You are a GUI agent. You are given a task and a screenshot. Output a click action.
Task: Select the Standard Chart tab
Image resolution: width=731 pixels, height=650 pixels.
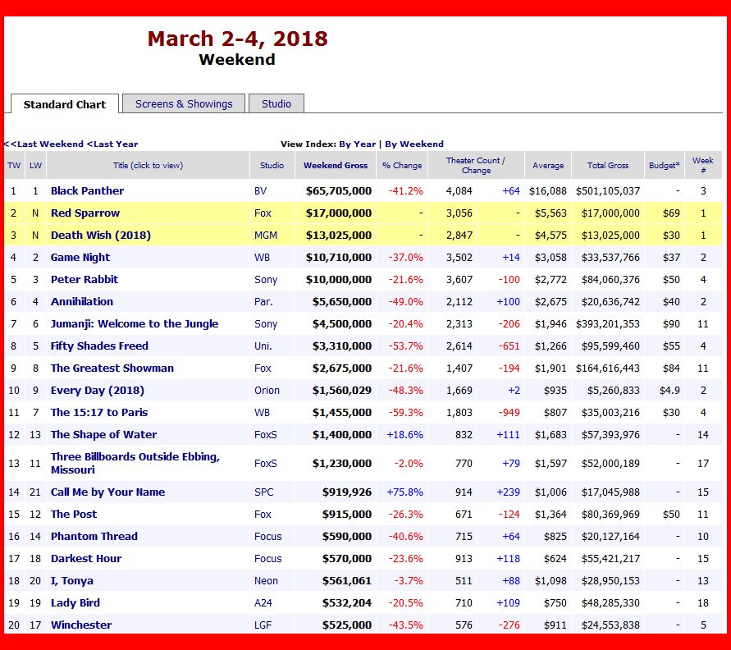64,104
